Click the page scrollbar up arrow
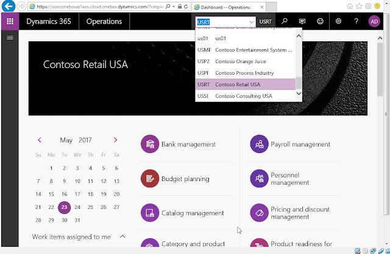 [380, 38]
